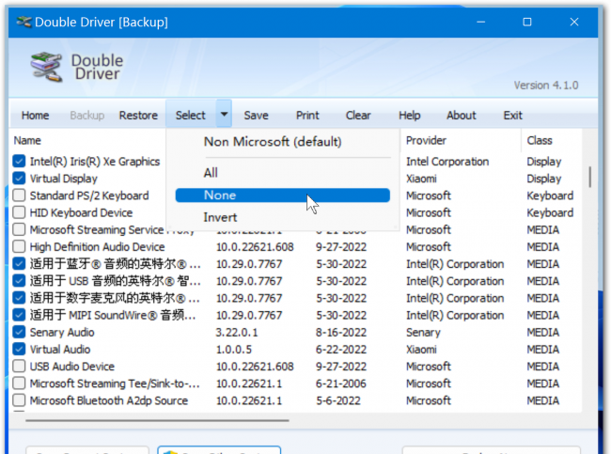Click the Senary provider cell
The height and width of the screenshot is (454, 611).
pos(423,333)
